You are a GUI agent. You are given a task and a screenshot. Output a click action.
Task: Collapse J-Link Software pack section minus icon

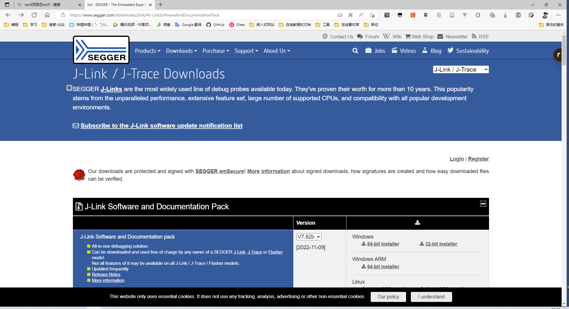(x=483, y=204)
